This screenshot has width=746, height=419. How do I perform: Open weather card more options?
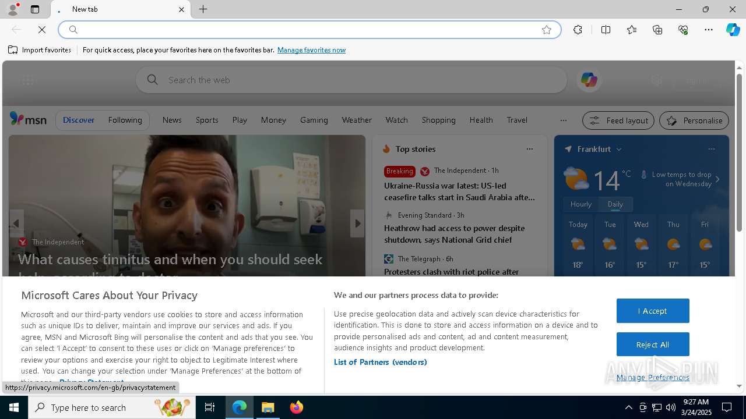[x=711, y=149]
